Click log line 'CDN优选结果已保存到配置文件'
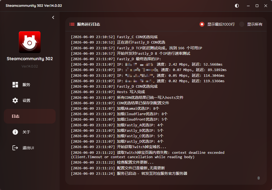Screen dimensions: 272x190 (x=120, y=103)
